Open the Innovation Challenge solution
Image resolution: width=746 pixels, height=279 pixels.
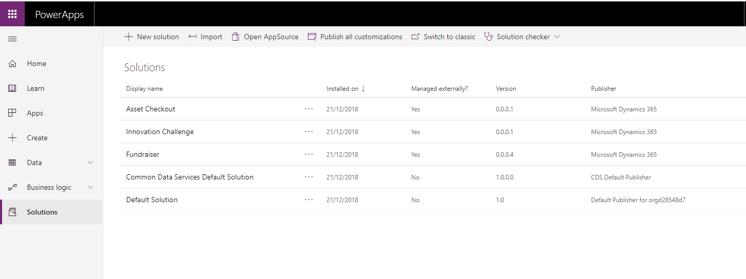click(x=160, y=132)
